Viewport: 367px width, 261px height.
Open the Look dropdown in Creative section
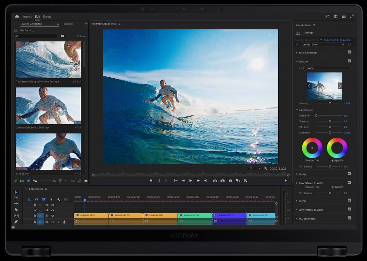[328, 68]
